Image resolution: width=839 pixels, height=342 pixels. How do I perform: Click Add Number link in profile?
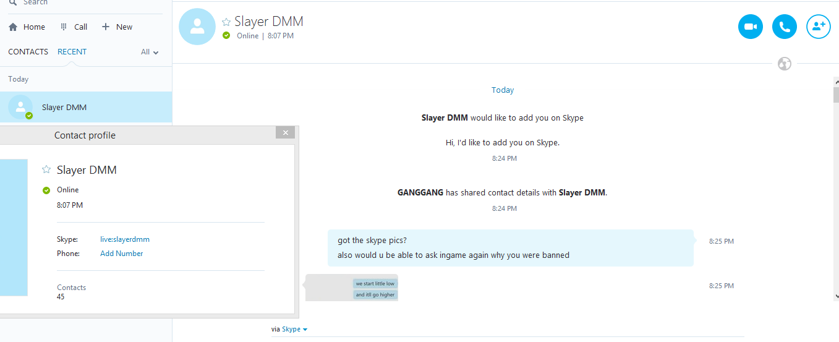[122, 254]
